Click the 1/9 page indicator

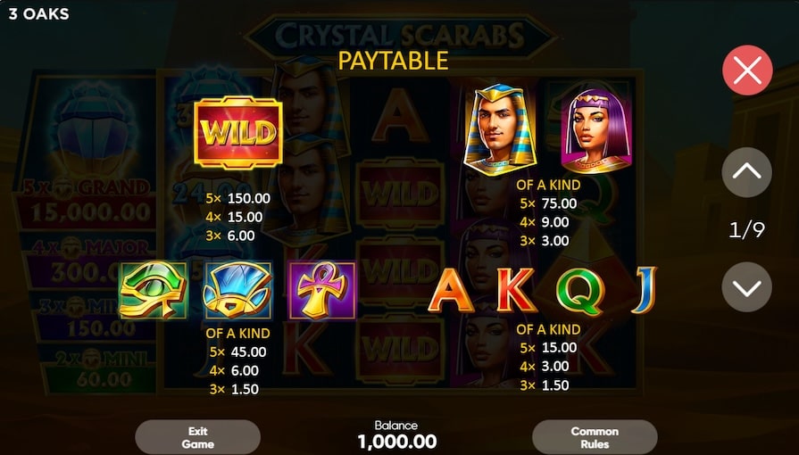tap(746, 230)
